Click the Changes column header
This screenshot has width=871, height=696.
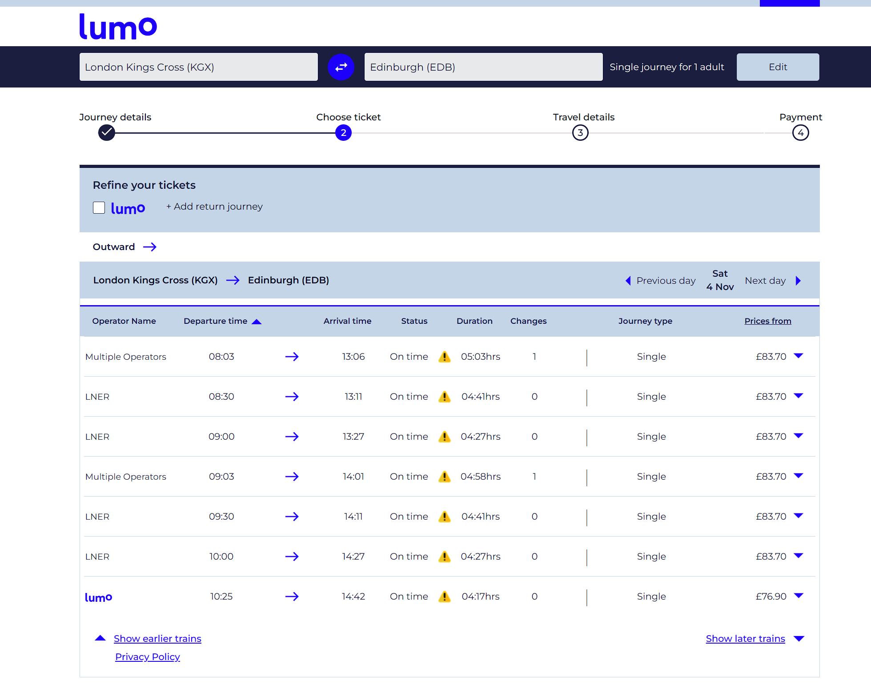tap(528, 321)
